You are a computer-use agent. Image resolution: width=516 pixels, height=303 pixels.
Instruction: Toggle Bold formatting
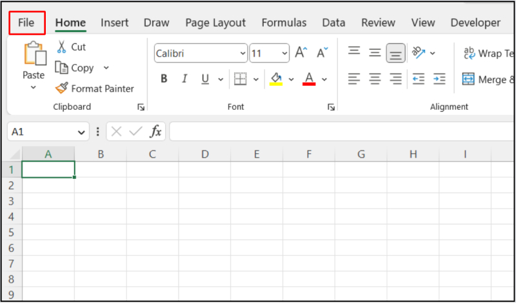pyautogui.click(x=164, y=79)
